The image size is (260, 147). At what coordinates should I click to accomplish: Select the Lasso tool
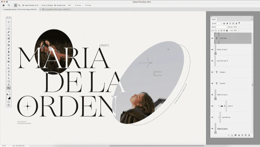click(x=9, y=29)
